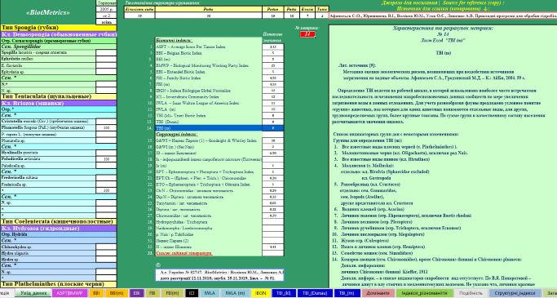Select the year cell showing 2005 р.
This screenshot has height=298, width=557.
coord(106,9)
